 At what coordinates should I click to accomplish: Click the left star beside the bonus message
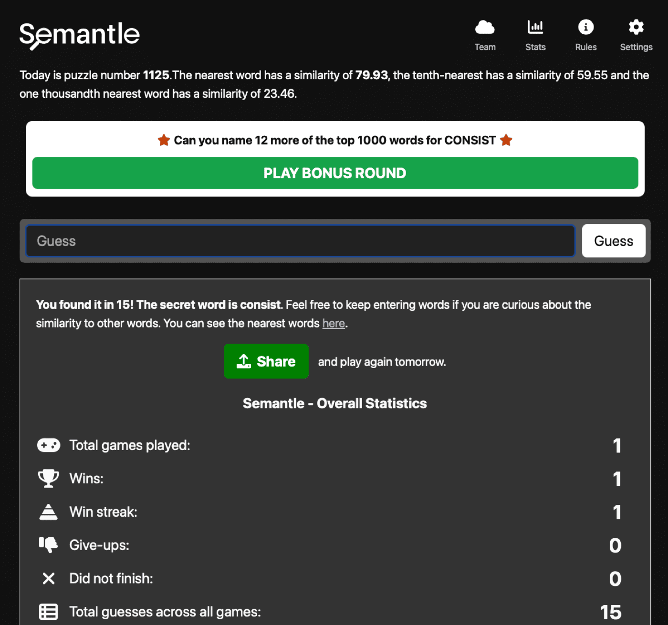point(164,140)
